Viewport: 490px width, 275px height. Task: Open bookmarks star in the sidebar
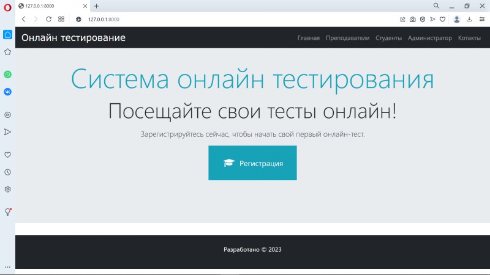pos(7,52)
